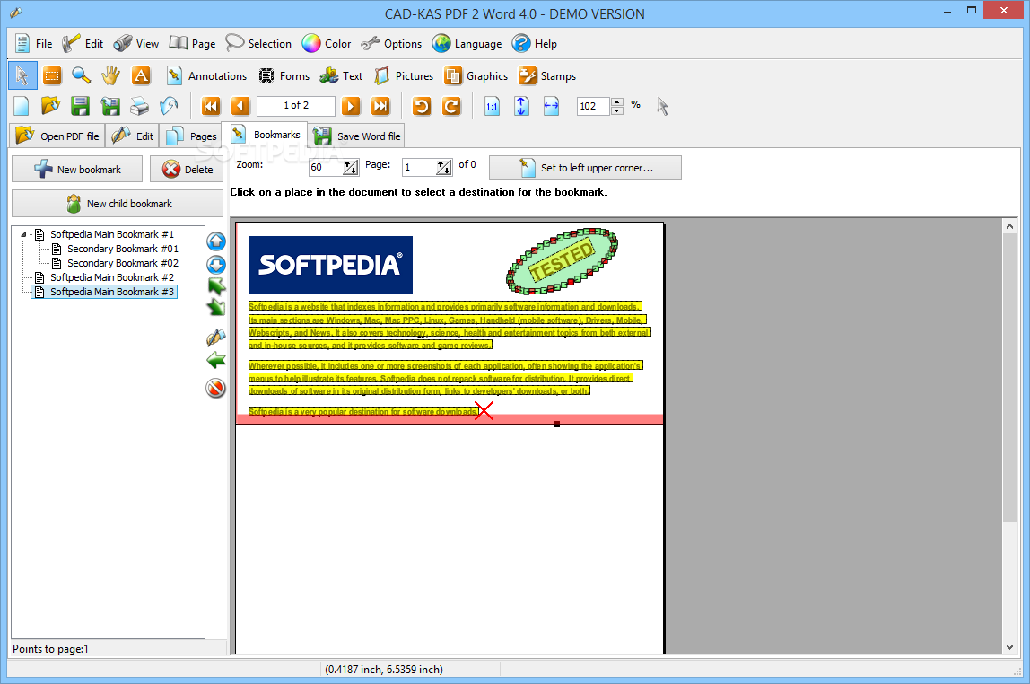The width and height of the screenshot is (1030, 684).
Task: Click the bookmark Zoom spin control
Action: click(351, 168)
